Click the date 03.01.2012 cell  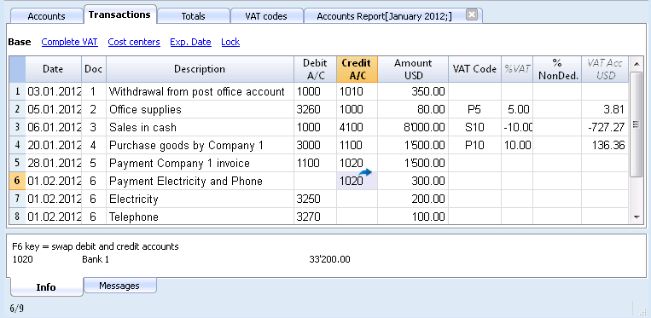pyautogui.click(x=53, y=91)
